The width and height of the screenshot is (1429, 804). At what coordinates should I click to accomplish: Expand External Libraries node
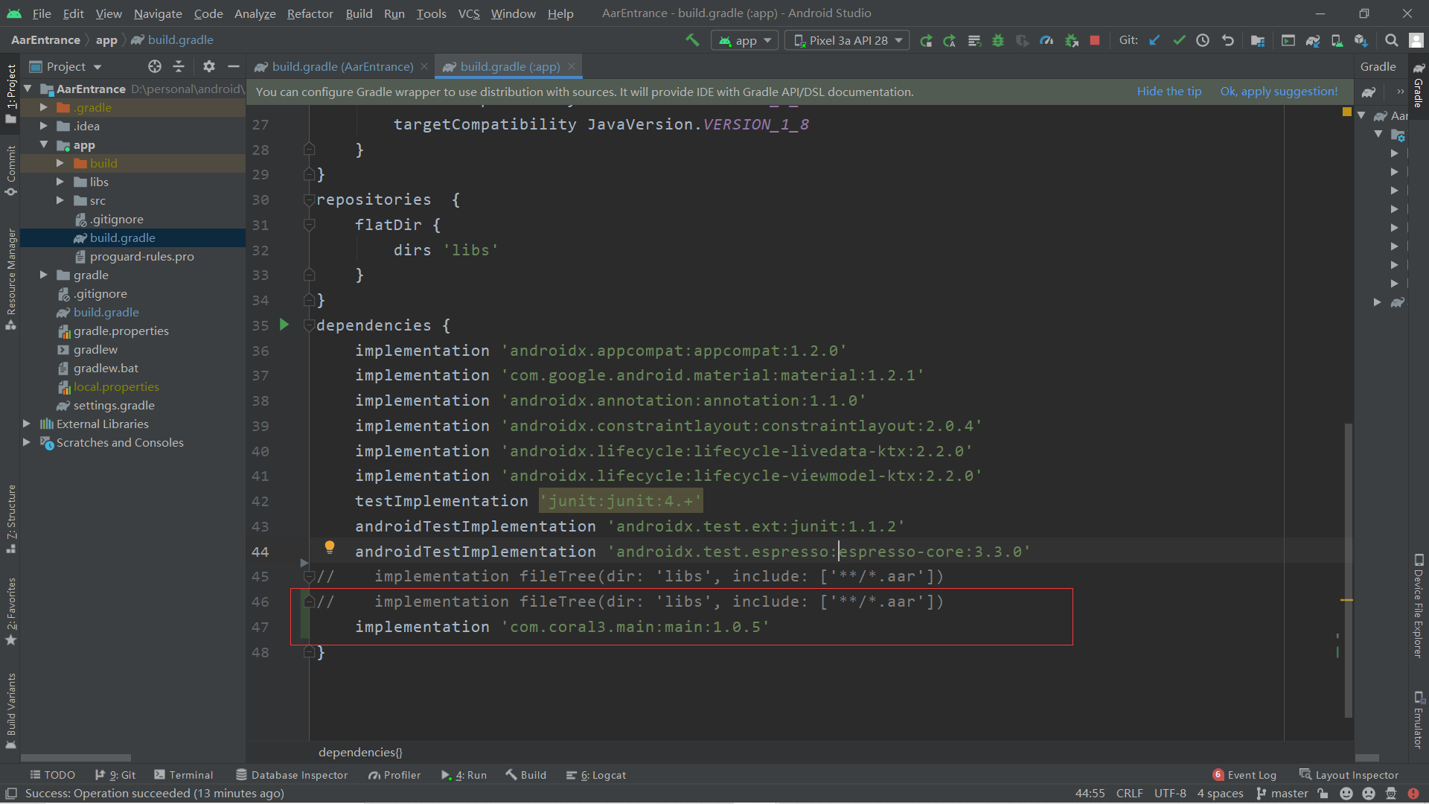27,424
